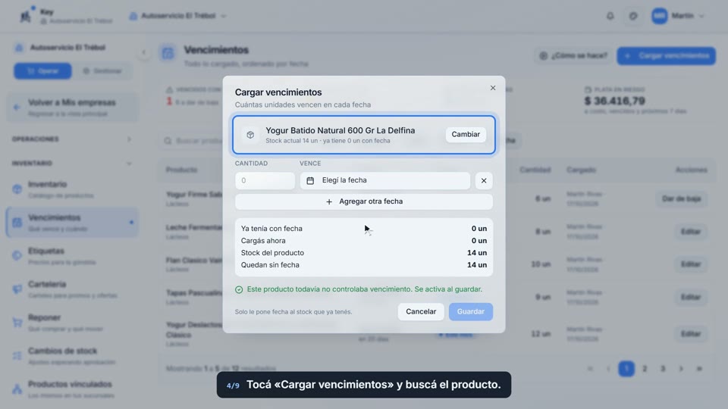Click the ¿Cómo se hace? button
728x409 pixels.
(573, 55)
